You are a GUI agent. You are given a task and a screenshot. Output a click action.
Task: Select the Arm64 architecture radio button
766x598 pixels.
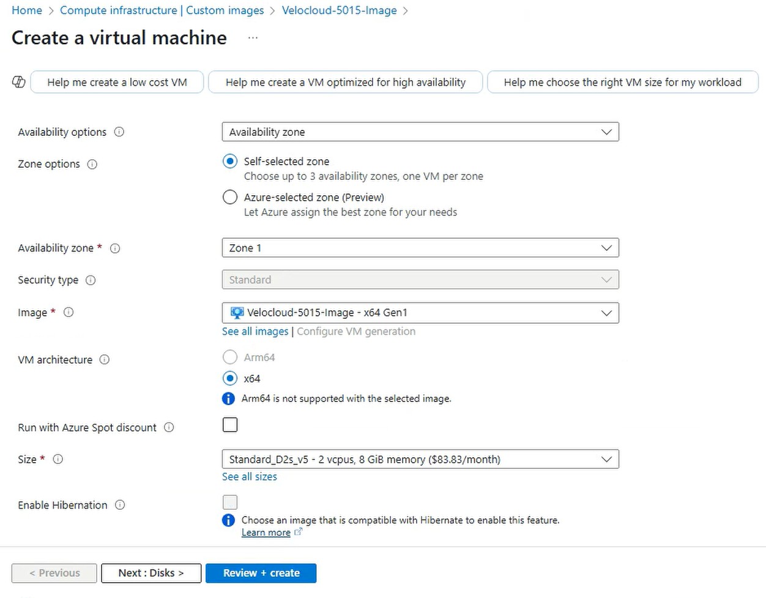[230, 357]
